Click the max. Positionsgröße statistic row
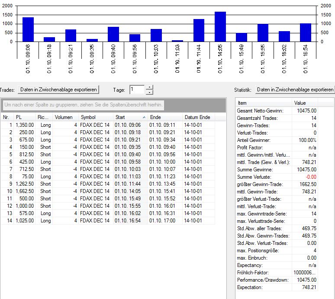Screen dimensions: 335x299 277,251
